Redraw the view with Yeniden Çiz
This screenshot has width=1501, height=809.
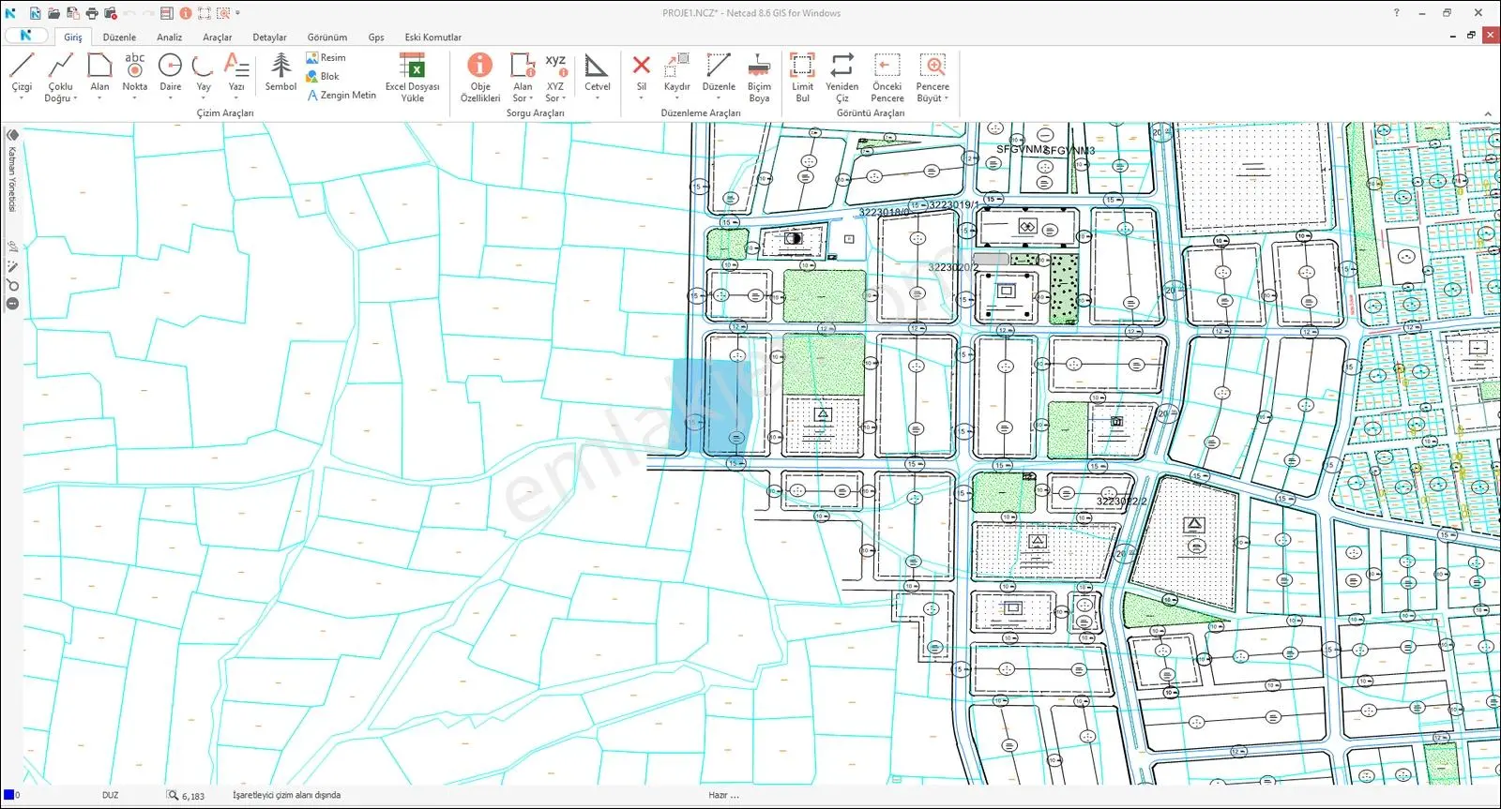(842, 77)
